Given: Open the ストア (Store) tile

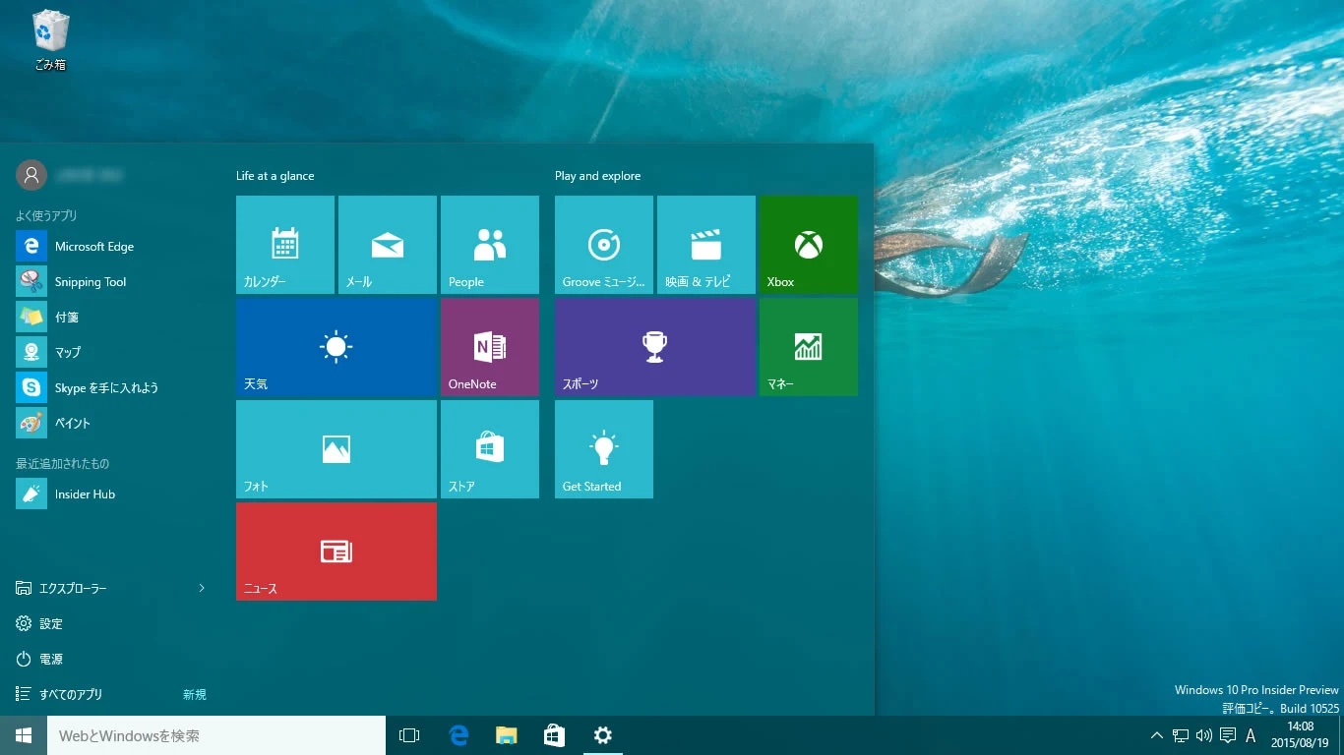Looking at the screenshot, I should [x=490, y=449].
